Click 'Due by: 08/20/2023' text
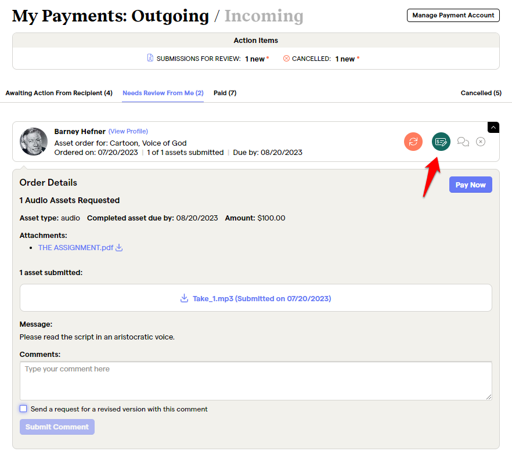This screenshot has height=455, width=512. (x=268, y=153)
